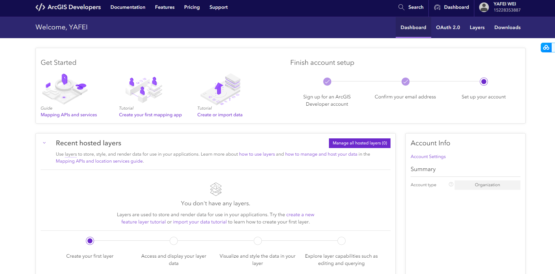Click Manage all hosted layers button
The width and height of the screenshot is (555, 274).
pos(360,143)
